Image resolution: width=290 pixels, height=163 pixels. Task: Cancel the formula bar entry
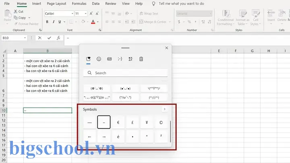[39, 38]
